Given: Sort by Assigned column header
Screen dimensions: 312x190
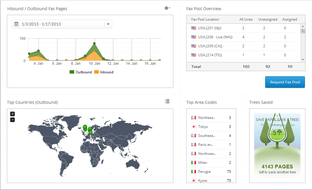Looking at the screenshot, I should 290,19.
